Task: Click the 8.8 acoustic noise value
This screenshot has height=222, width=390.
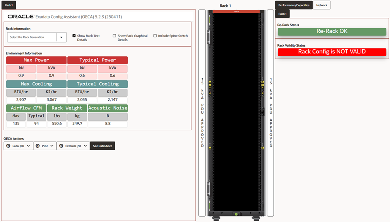Action: coord(108,124)
